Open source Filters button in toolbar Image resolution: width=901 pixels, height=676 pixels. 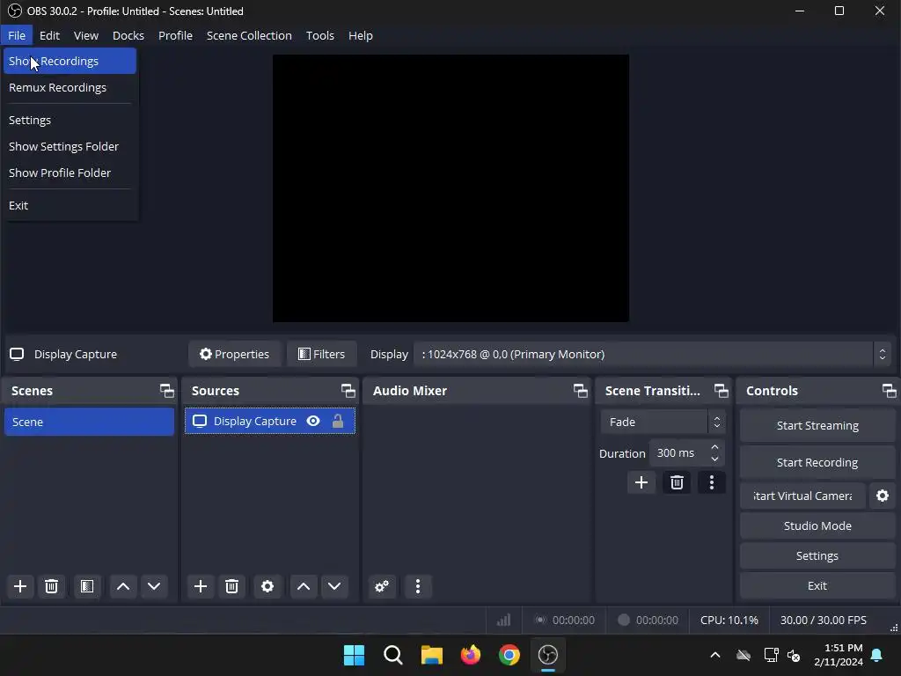coord(321,354)
